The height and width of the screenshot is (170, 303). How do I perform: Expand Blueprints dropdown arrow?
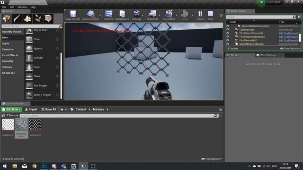(159, 15)
